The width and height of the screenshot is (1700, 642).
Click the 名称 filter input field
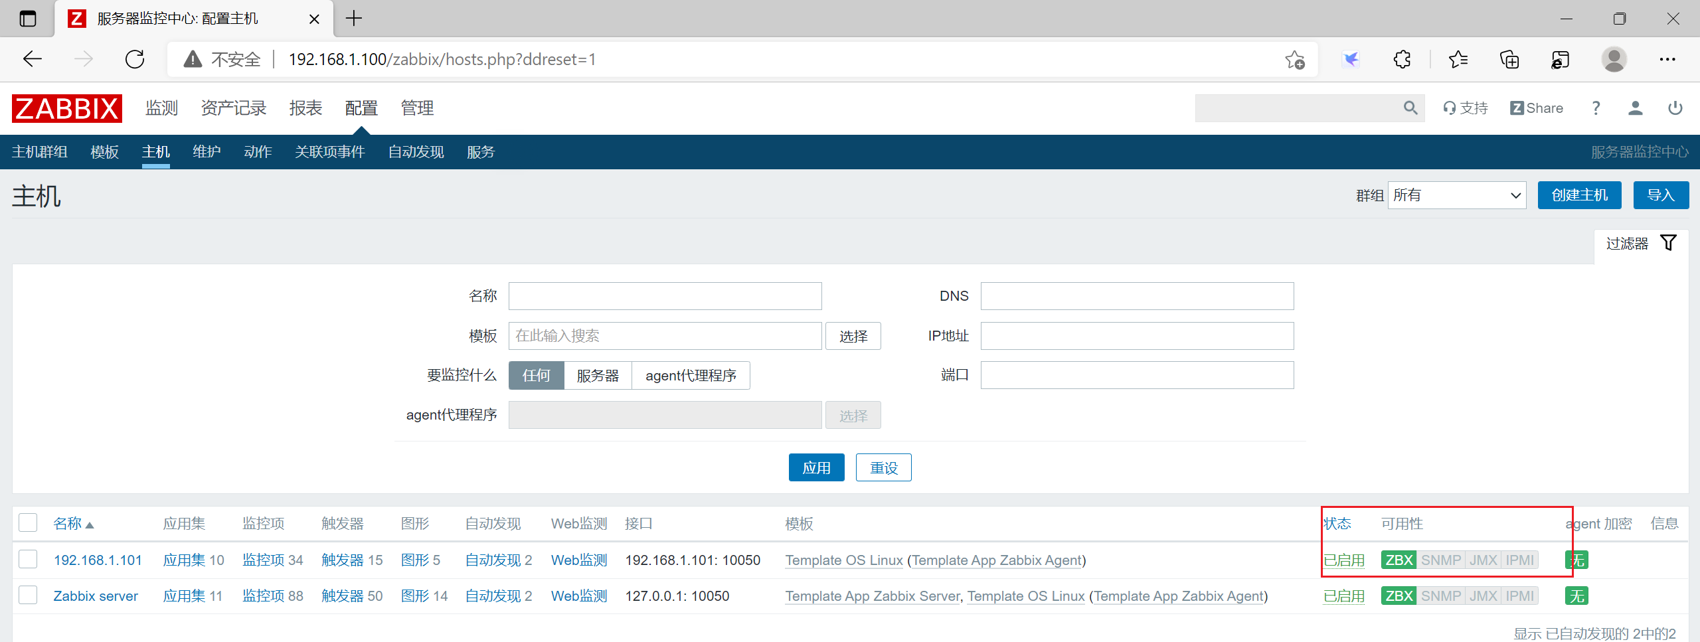[665, 296]
